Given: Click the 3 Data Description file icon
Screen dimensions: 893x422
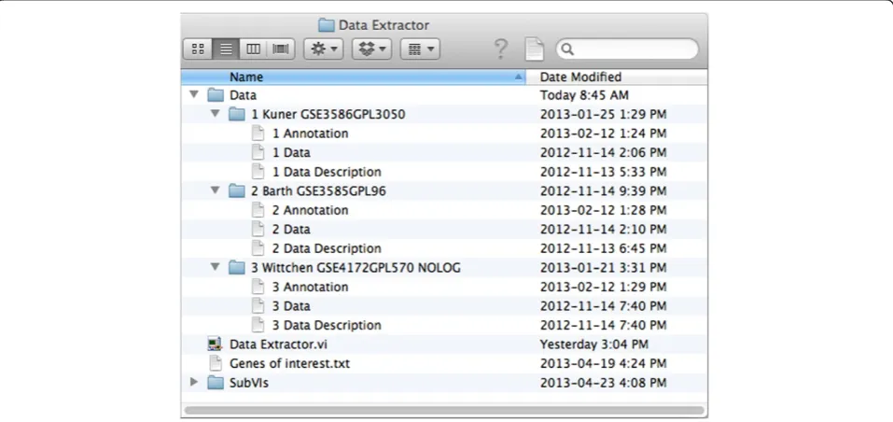Looking at the screenshot, I should 258,325.
